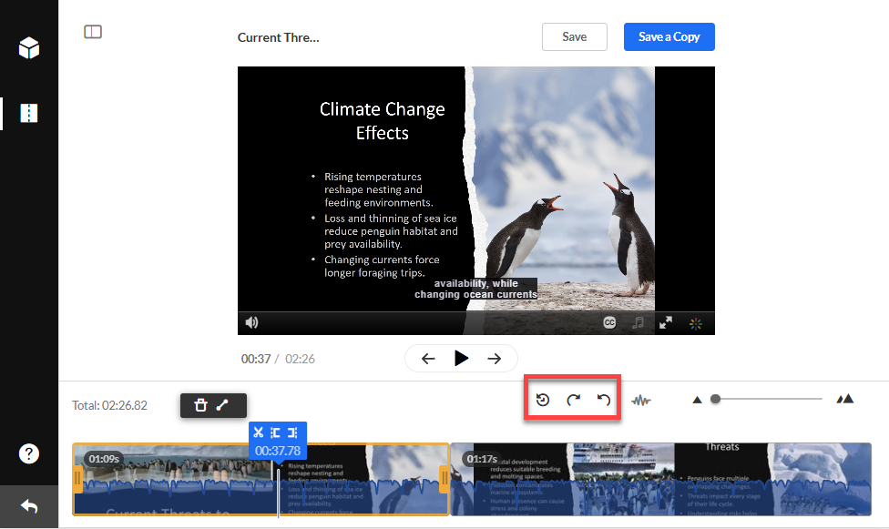Step back with the left arrow
The width and height of the screenshot is (889, 529).
point(429,359)
